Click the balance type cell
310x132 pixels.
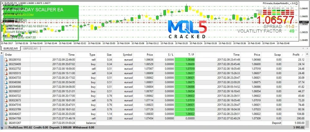click(x=91, y=123)
